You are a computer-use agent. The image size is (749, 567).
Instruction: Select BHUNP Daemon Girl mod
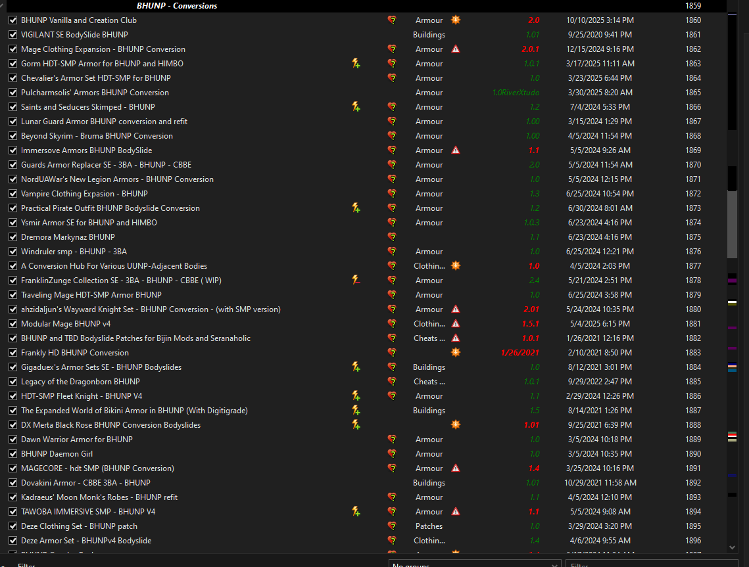pos(57,454)
